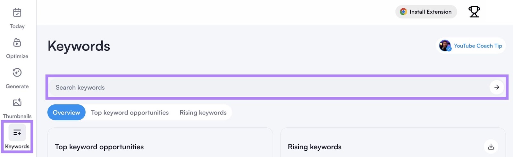
Task: Select the Generate sparkle icon in sidebar
Action: click(x=17, y=73)
